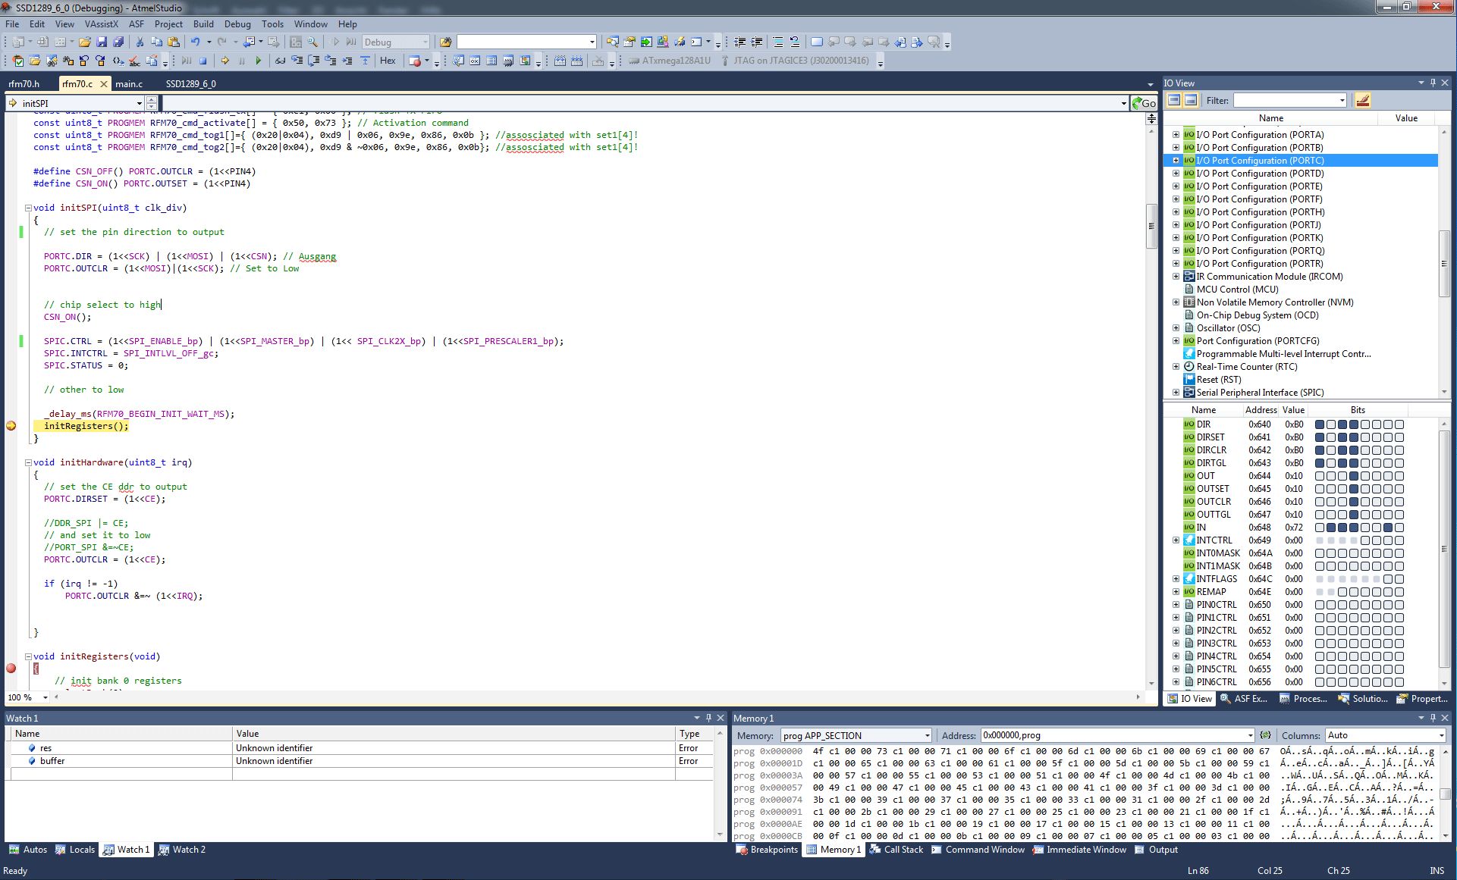The height and width of the screenshot is (880, 1457).
Task: Click the Undo arrow icon
Action: point(195,42)
